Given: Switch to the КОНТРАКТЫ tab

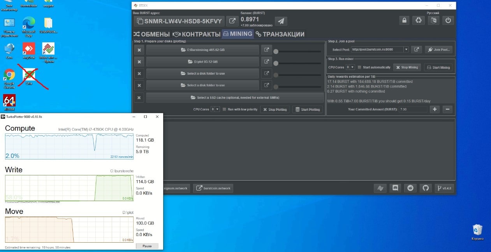Looking at the screenshot, I should [x=196, y=34].
